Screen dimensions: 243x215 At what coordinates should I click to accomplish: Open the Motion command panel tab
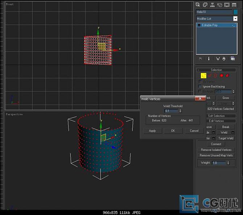point(219,5)
